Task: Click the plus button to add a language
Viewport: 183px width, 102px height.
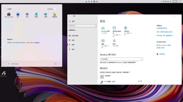Action: [102, 77]
